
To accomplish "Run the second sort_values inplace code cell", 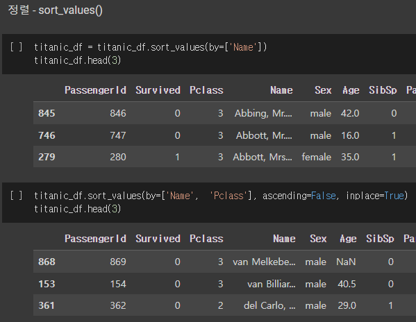I will coord(16,196).
